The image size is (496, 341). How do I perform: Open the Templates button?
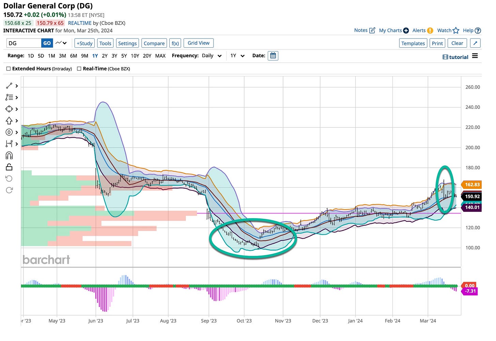point(413,43)
